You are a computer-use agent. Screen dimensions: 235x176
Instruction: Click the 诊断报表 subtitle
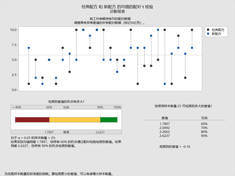(117, 11)
